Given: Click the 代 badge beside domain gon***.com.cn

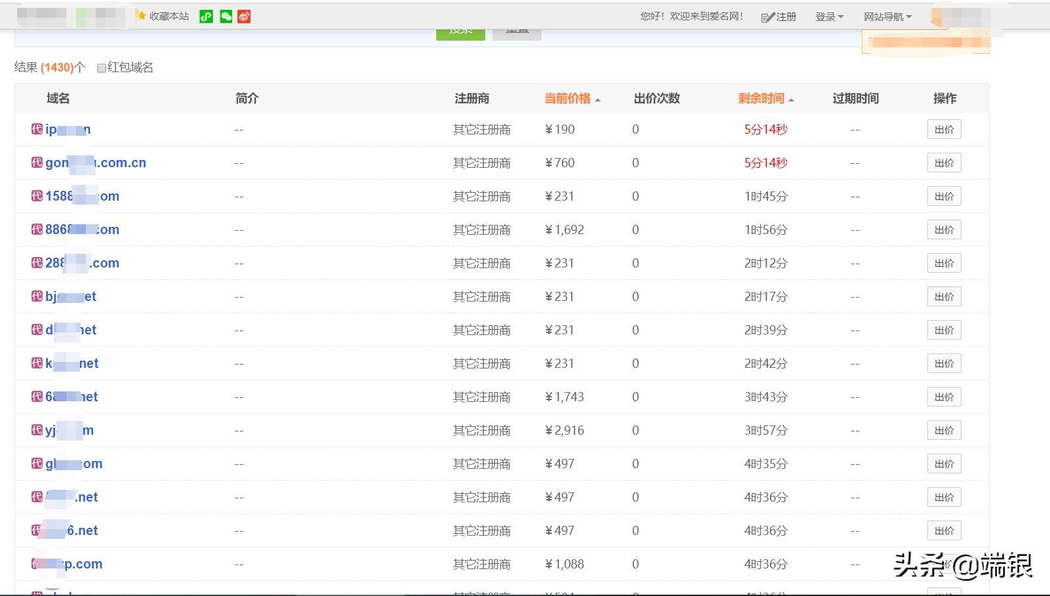Looking at the screenshot, I should pyautogui.click(x=36, y=163).
